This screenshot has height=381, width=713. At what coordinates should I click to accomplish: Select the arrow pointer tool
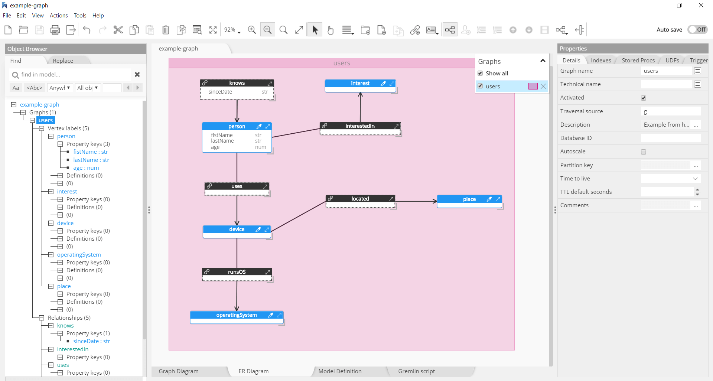tap(315, 30)
